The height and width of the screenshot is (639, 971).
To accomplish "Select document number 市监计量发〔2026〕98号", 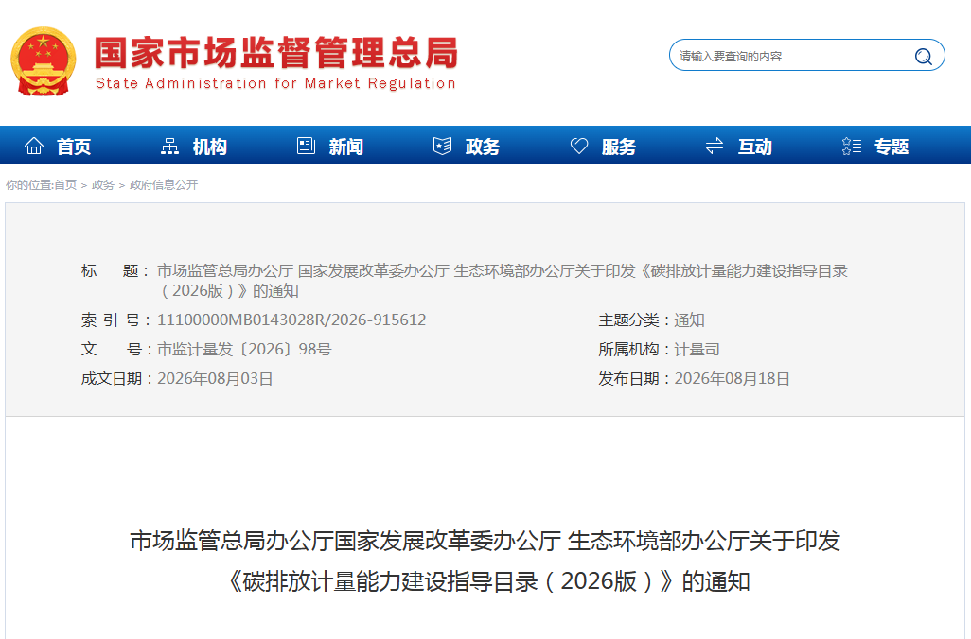I will tap(244, 349).
